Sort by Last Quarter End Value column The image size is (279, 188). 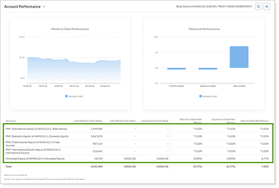tap(155, 121)
